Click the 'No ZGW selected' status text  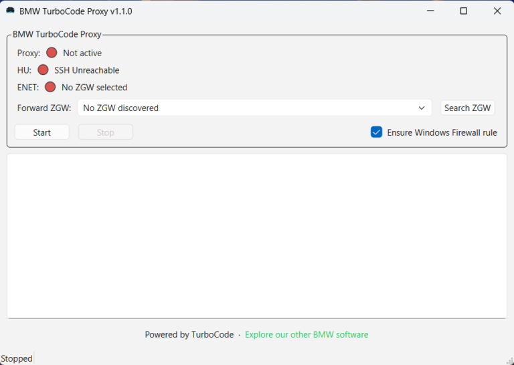tap(94, 88)
